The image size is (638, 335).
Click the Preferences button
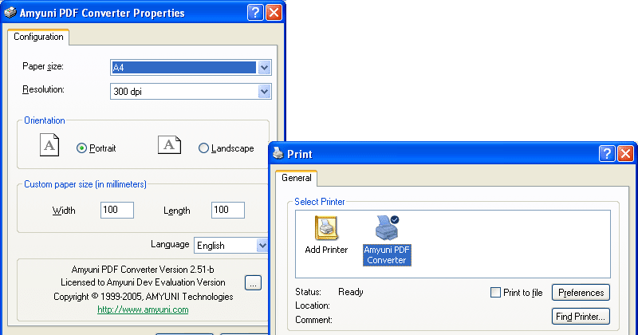[x=581, y=292]
